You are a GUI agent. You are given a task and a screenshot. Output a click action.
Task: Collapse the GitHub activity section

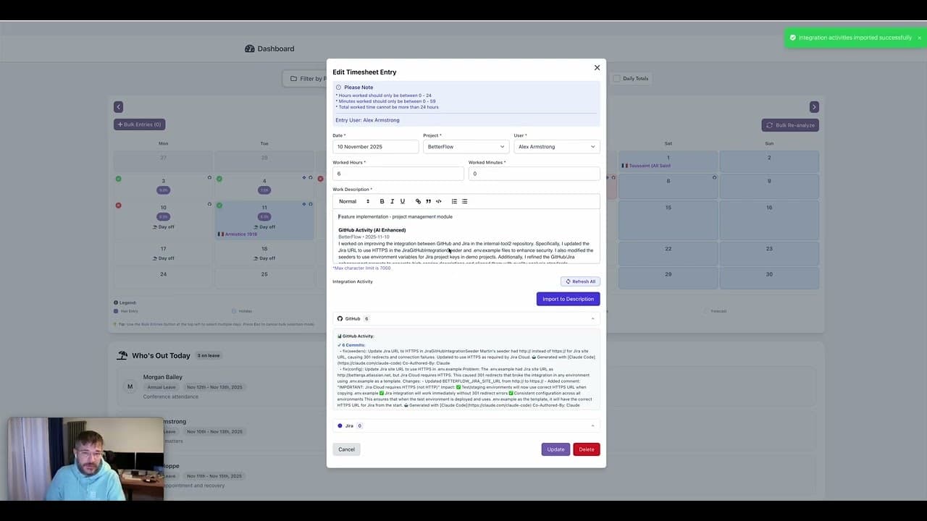click(x=592, y=318)
